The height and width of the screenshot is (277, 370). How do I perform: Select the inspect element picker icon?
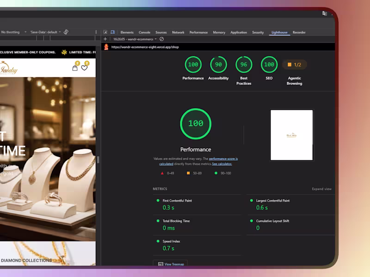point(105,32)
